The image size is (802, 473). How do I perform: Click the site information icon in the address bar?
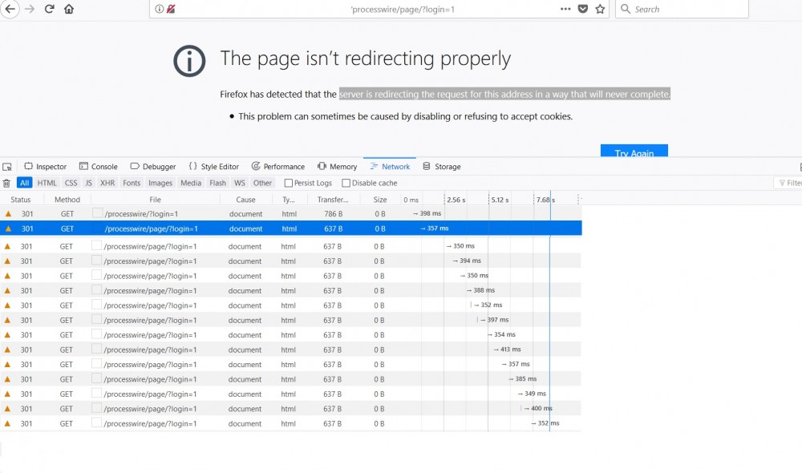pyautogui.click(x=160, y=9)
